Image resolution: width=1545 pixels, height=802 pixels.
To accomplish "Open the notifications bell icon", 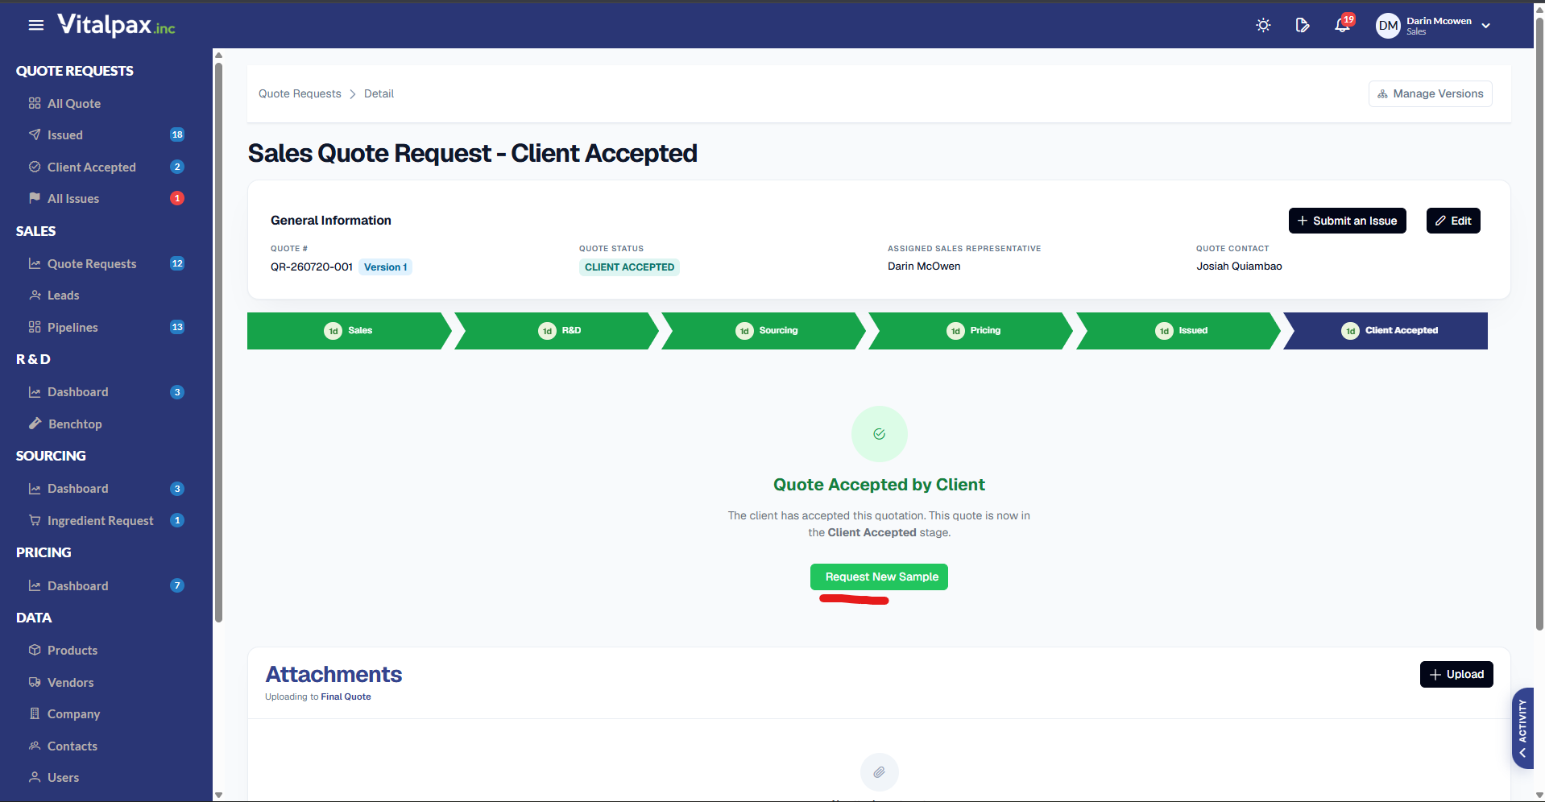I will [x=1342, y=25].
